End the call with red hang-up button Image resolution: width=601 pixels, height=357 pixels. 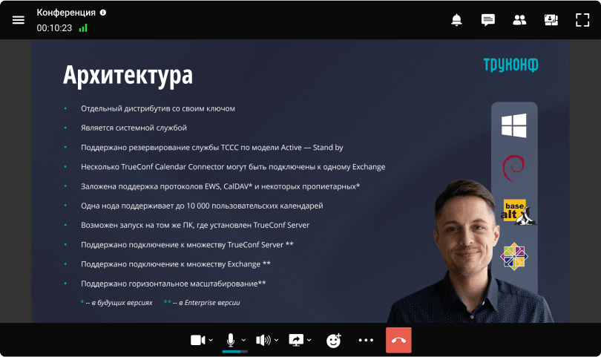point(398,340)
